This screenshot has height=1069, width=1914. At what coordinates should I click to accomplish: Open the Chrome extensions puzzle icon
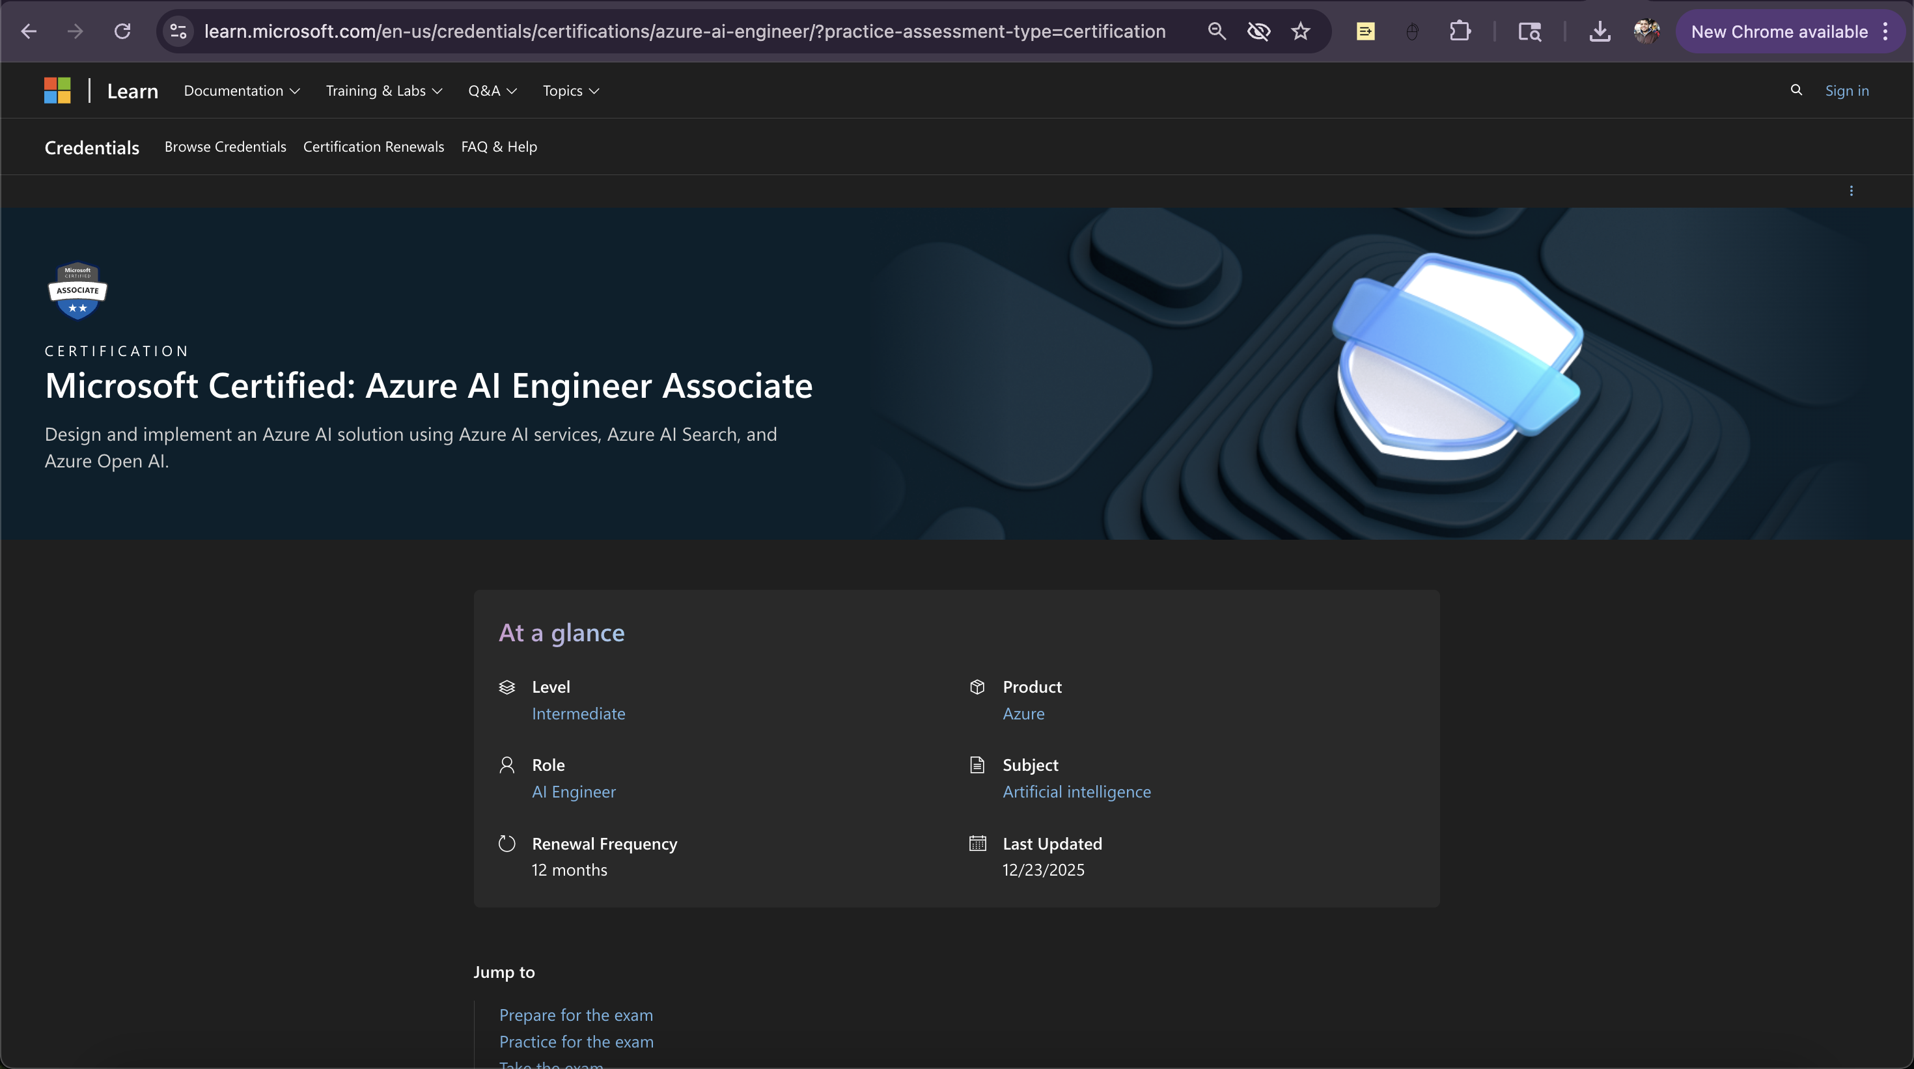click(x=1460, y=31)
